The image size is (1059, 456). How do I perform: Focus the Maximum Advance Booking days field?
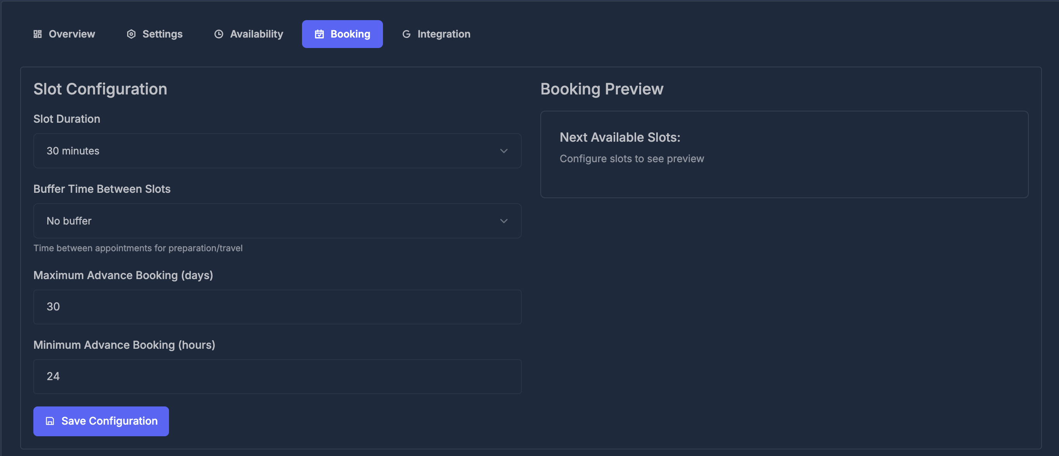pyautogui.click(x=277, y=307)
